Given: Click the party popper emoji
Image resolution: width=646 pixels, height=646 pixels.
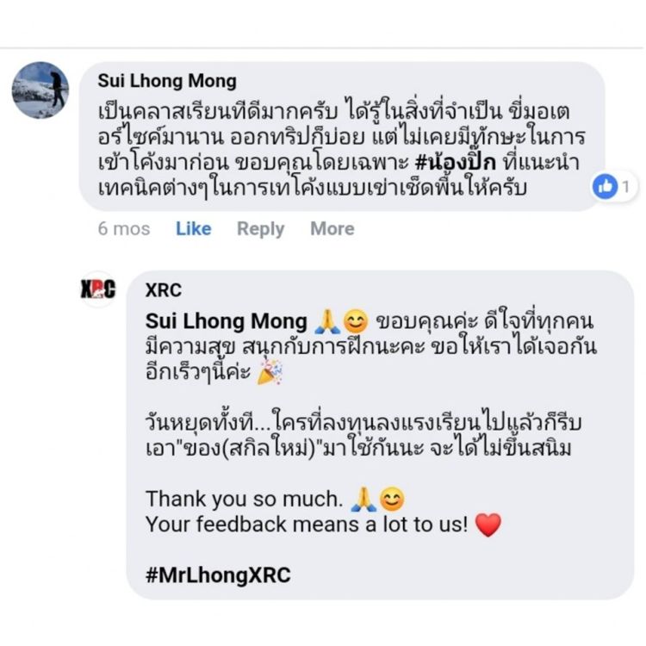Looking at the screenshot, I should coord(270,371).
